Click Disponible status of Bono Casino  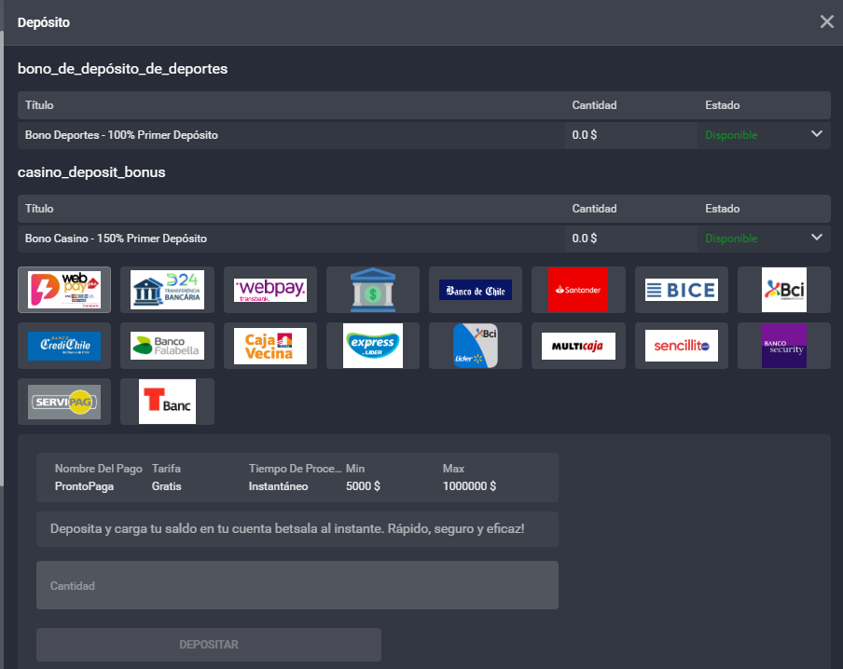[731, 238]
